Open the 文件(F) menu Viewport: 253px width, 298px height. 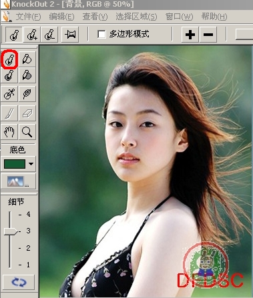tap(28, 17)
